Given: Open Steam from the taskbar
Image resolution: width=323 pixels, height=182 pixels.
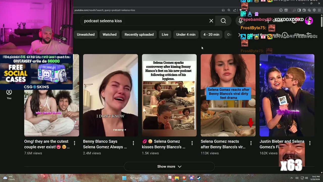Looking at the screenshot, I should click(x=199, y=178).
